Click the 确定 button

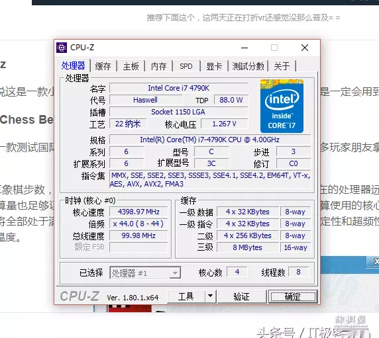pos(293,296)
